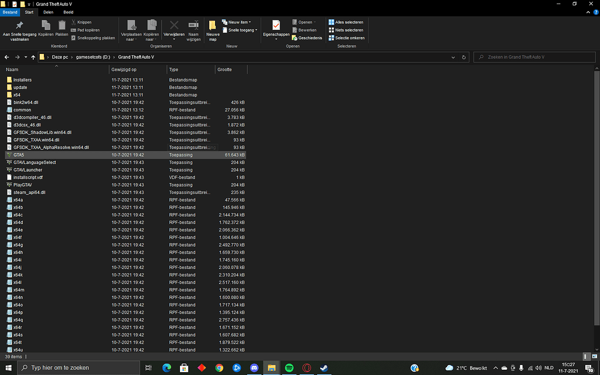Screen dimensions: 600x375
Task: Open Discord from the taskbar
Action: click(x=254, y=368)
